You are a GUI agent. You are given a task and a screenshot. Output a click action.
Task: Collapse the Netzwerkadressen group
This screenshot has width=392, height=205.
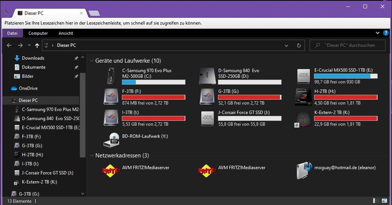[x=91, y=156]
